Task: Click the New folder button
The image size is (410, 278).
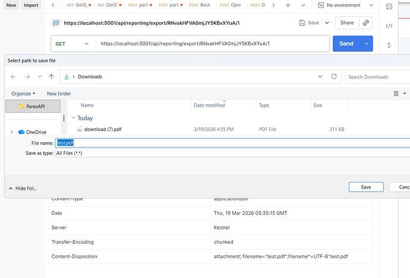Action: click(x=59, y=94)
